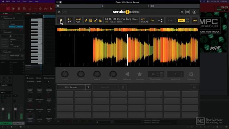The height and width of the screenshot is (129, 229).
Task: Select the KEY label option
Action: coord(143,19)
